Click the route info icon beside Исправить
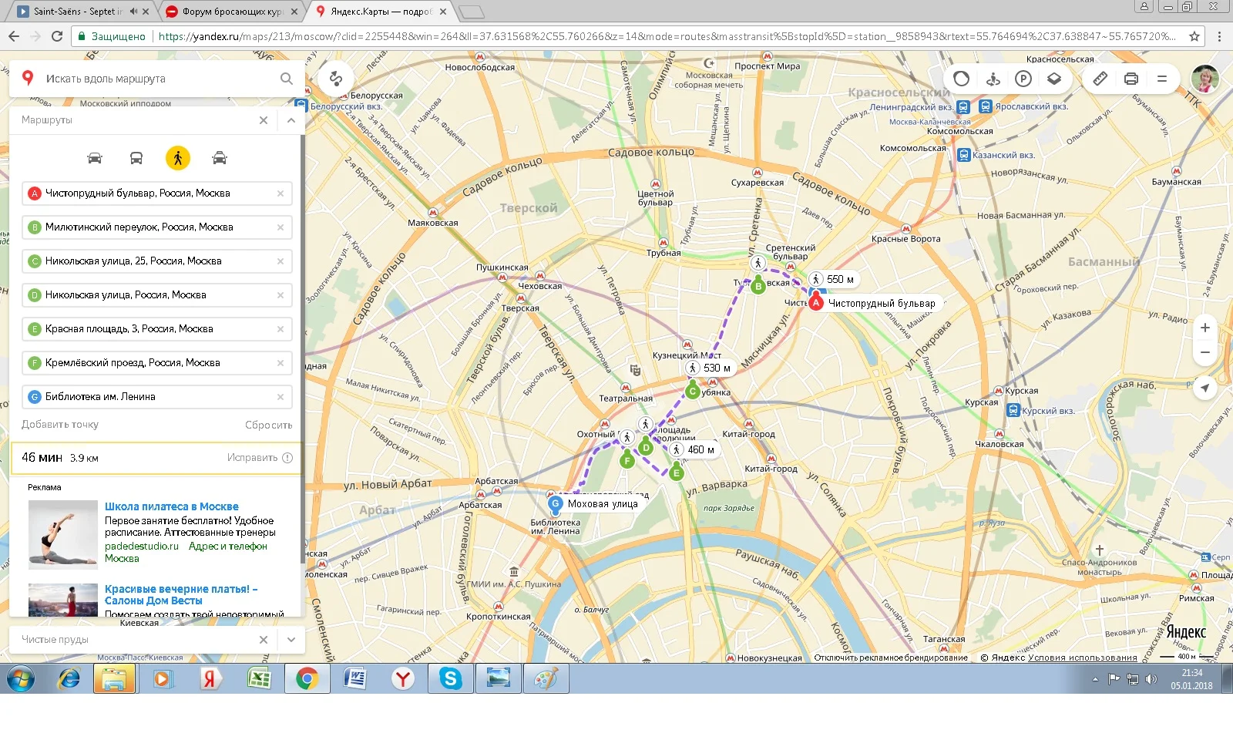The width and height of the screenshot is (1233, 740). [x=287, y=458]
